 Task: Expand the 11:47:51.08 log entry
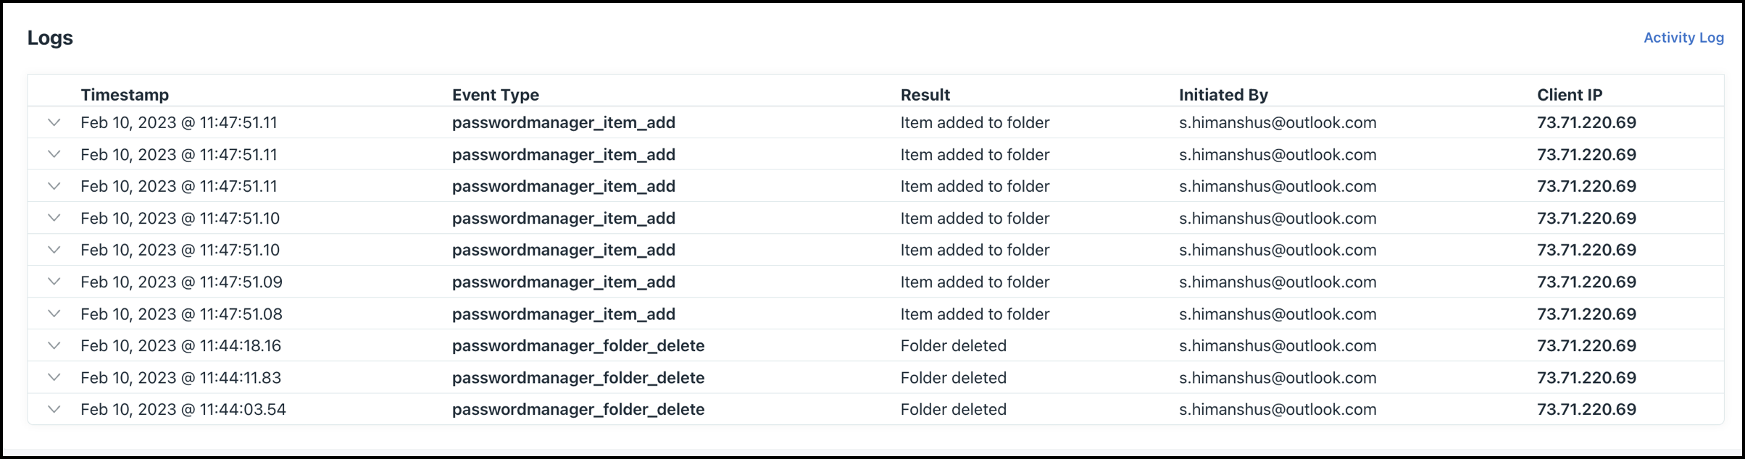[x=54, y=313]
